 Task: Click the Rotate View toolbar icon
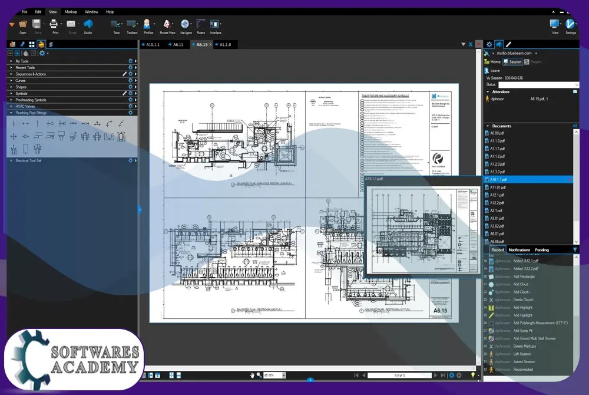[x=167, y=25]
